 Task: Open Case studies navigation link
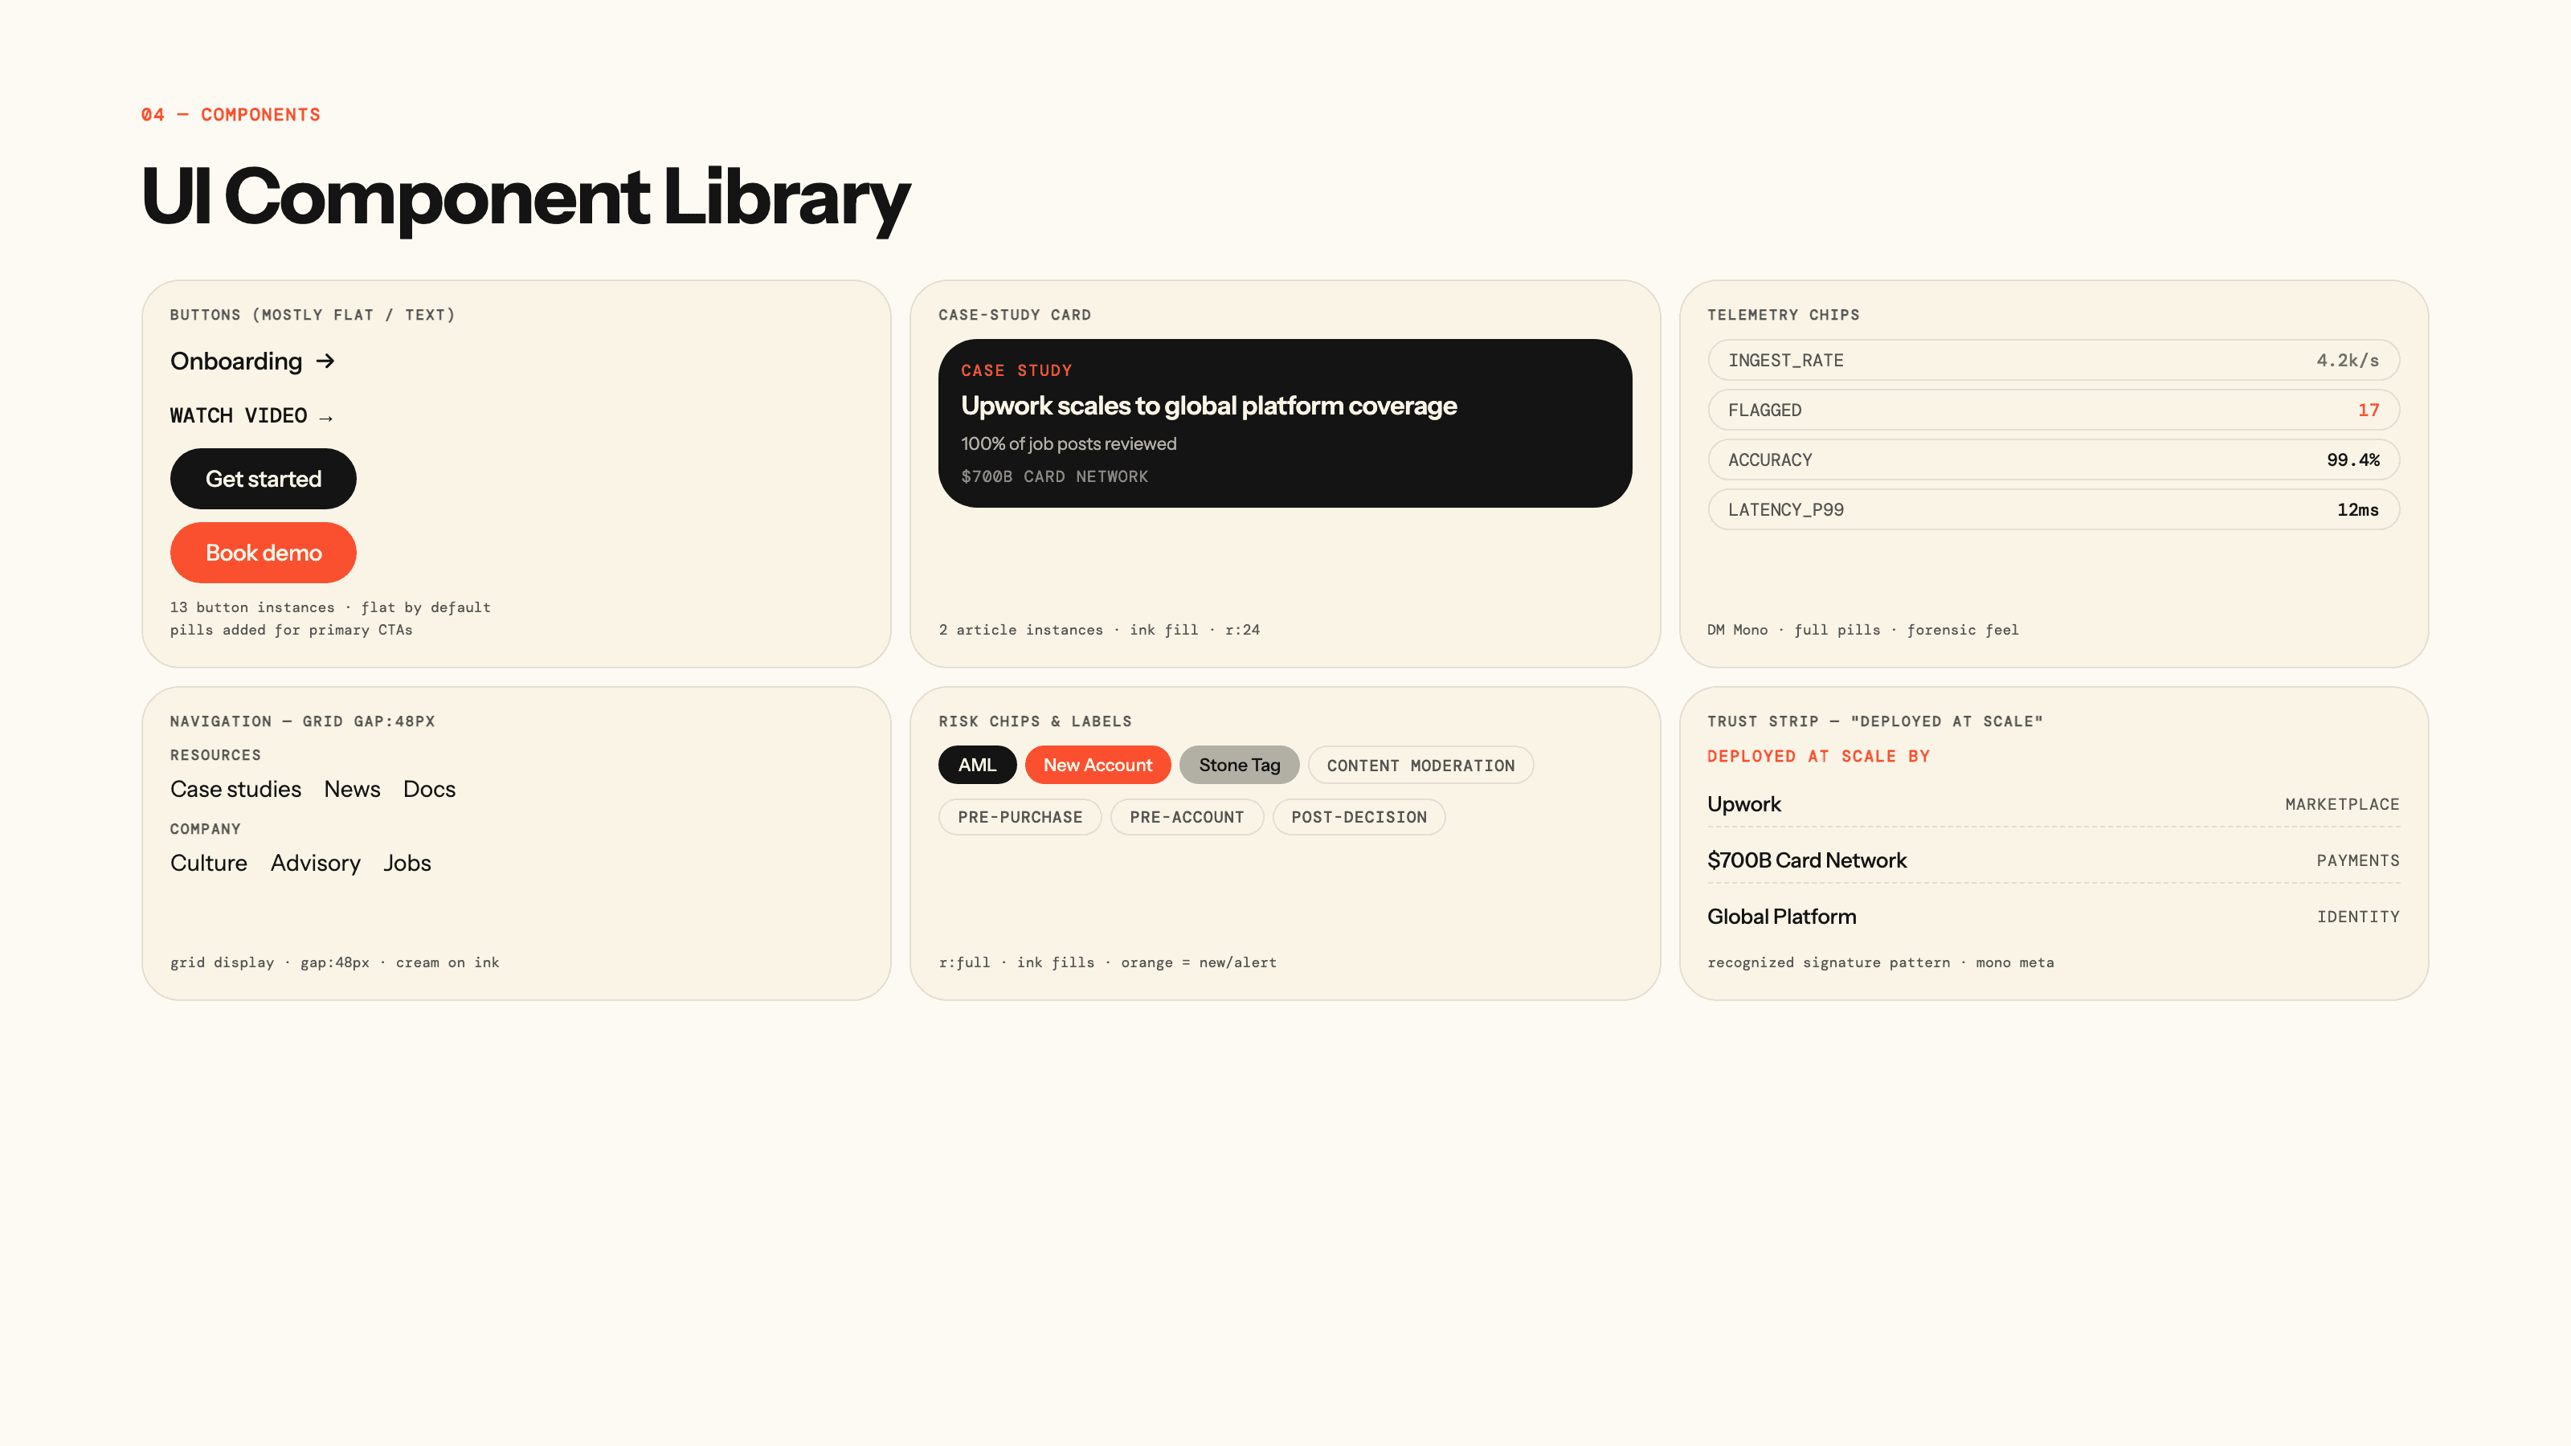point(235,790)
